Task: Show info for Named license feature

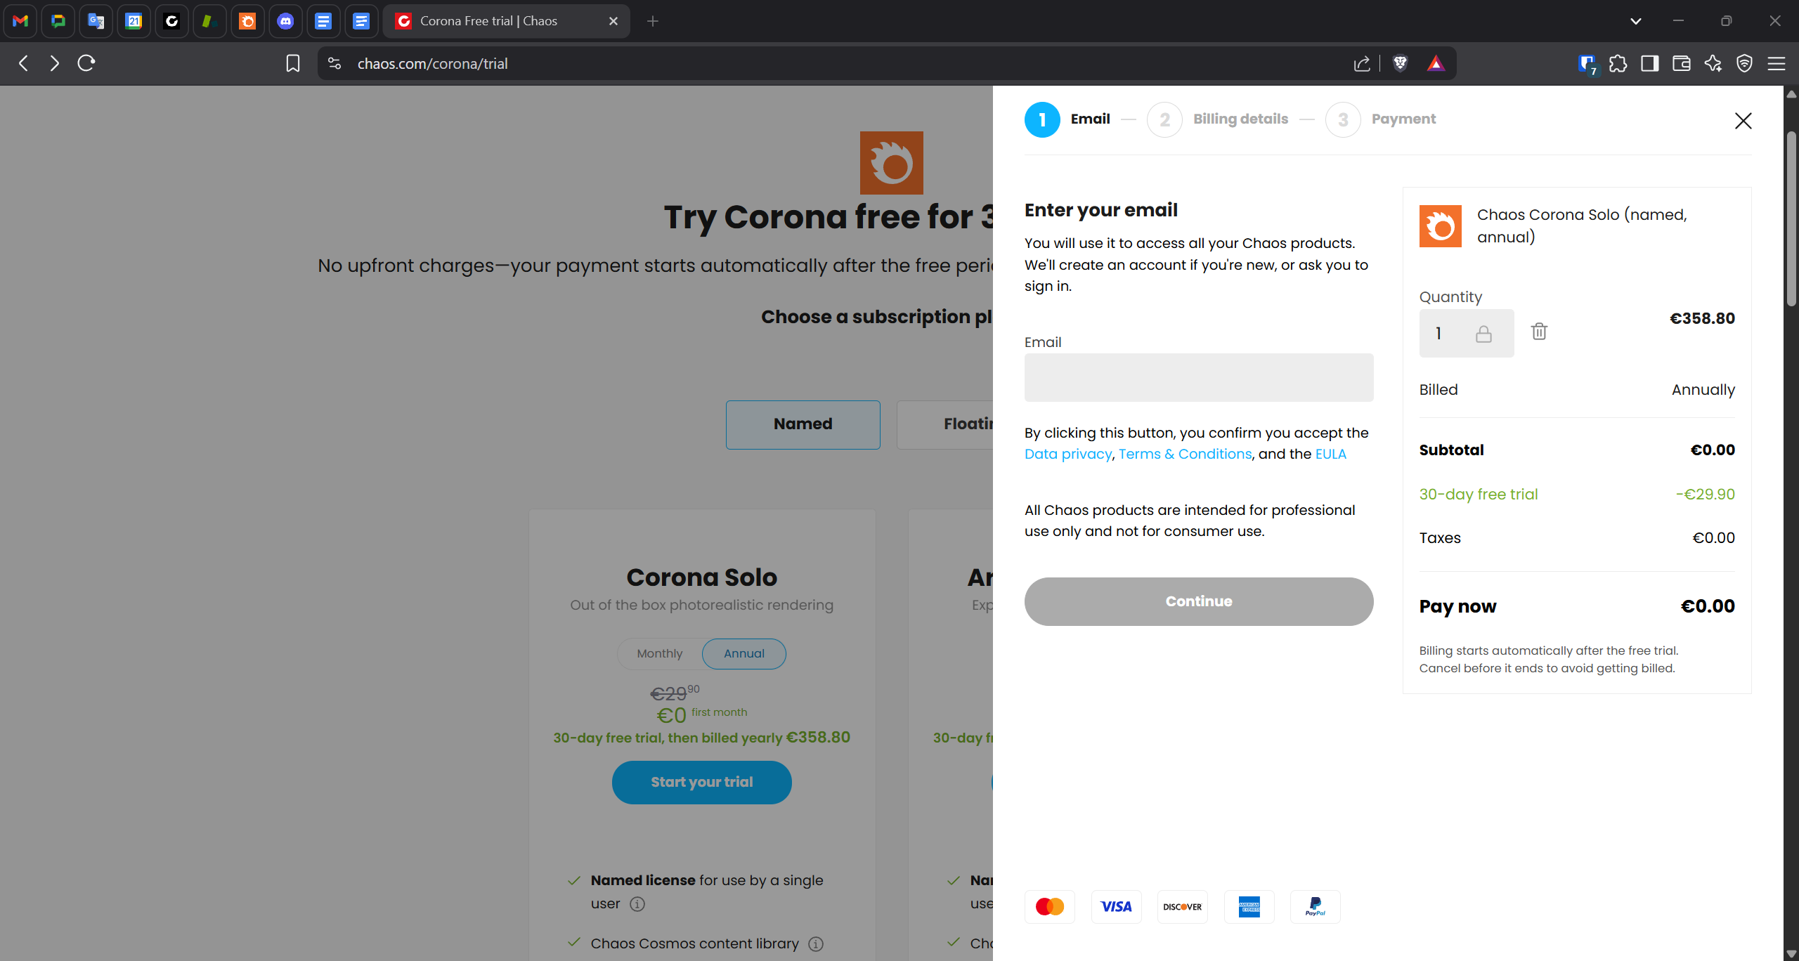Action: coord(637,904)
